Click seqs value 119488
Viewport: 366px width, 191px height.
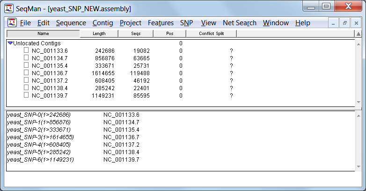click(140, 73)
